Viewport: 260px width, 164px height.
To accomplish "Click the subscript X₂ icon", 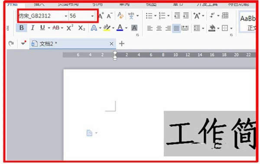I will coord(81,28).
